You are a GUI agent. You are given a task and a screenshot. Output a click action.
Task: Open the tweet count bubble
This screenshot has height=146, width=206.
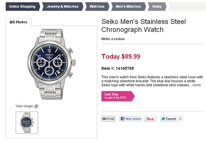180,119
